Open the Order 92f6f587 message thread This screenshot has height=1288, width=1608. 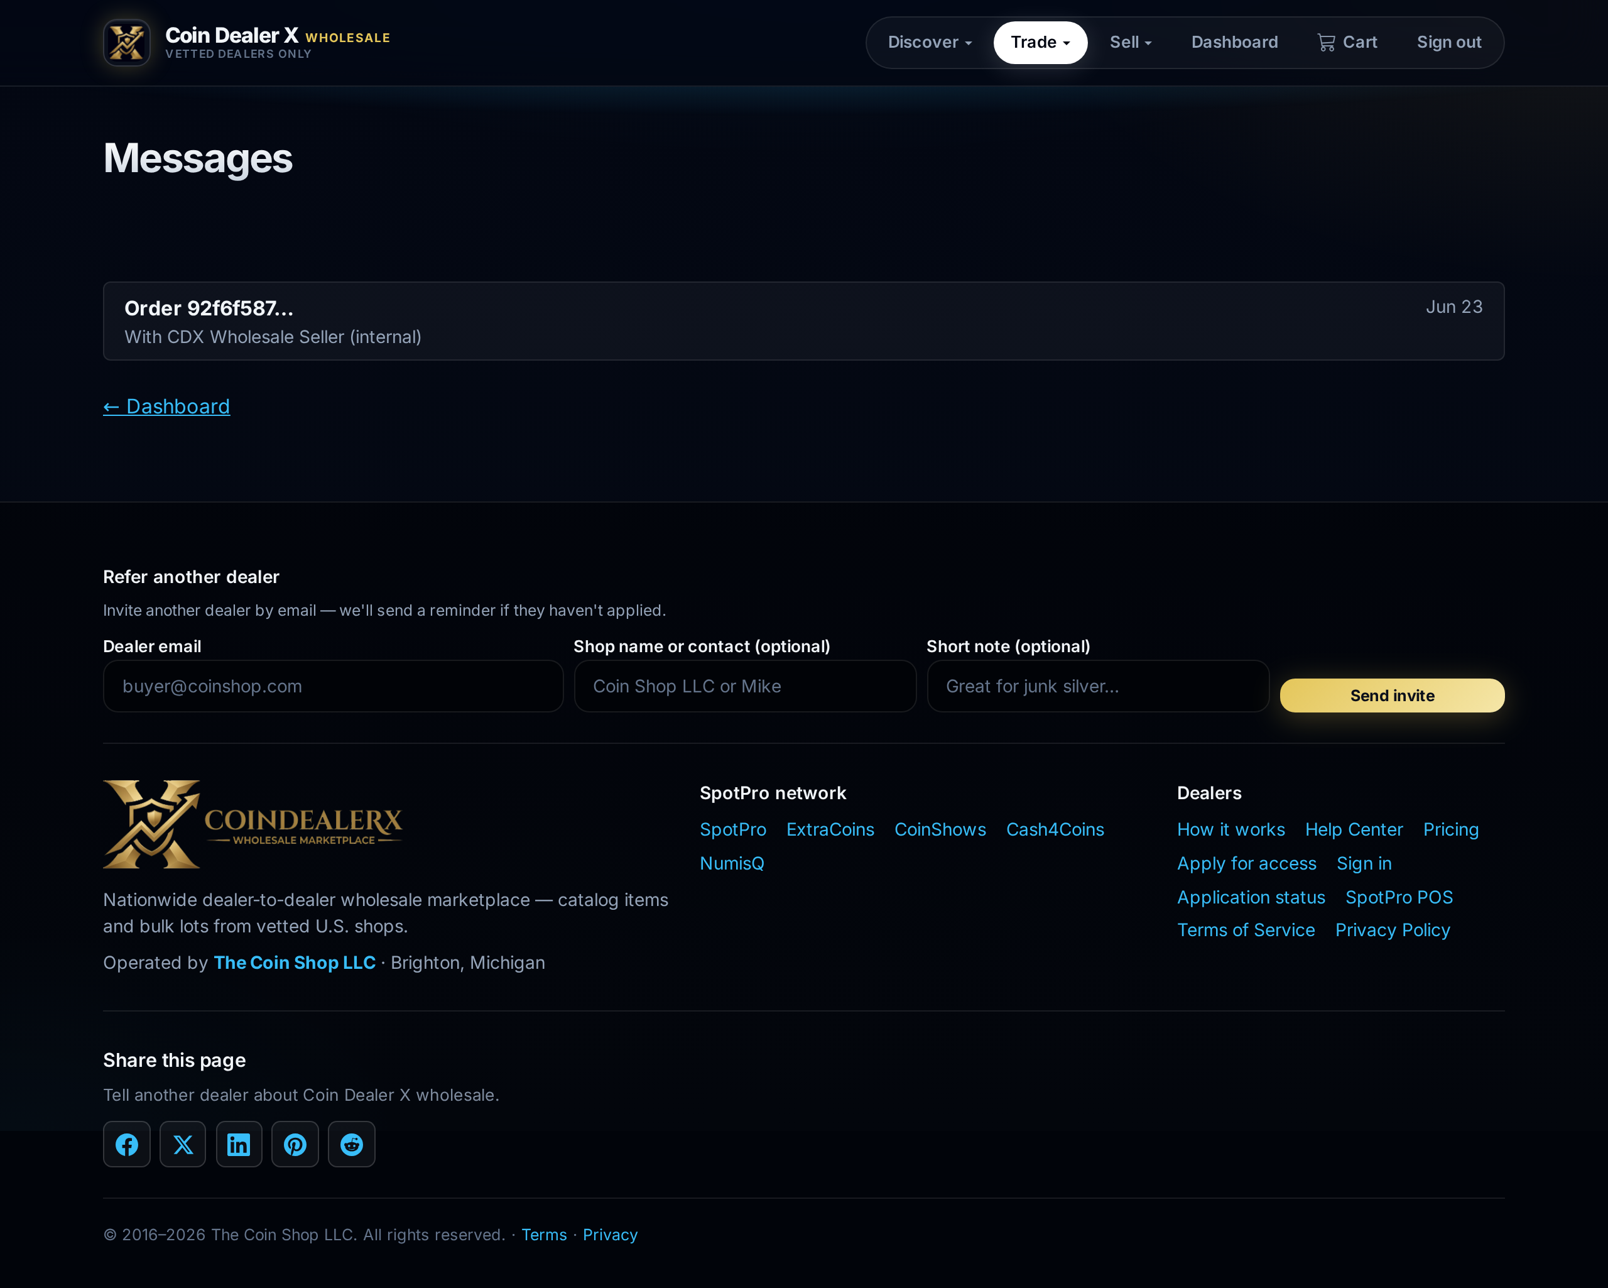click(x=803, y=321)
